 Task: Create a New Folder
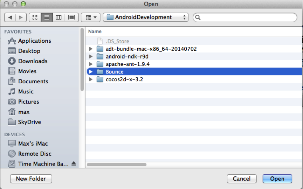click(x=31, y=179)
